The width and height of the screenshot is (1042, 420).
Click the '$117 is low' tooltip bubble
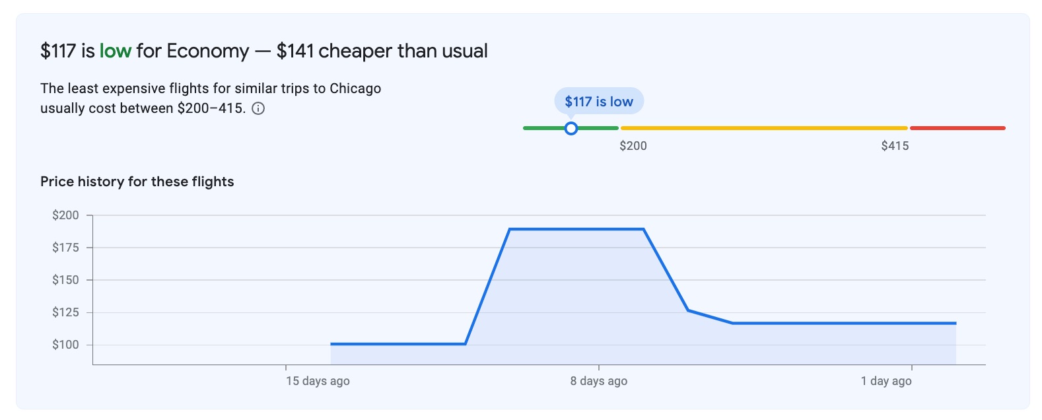point(600,101)
